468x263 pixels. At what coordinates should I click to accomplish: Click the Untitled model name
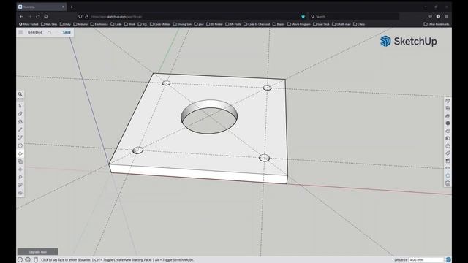pyautogui.click(x=35, y=32)
